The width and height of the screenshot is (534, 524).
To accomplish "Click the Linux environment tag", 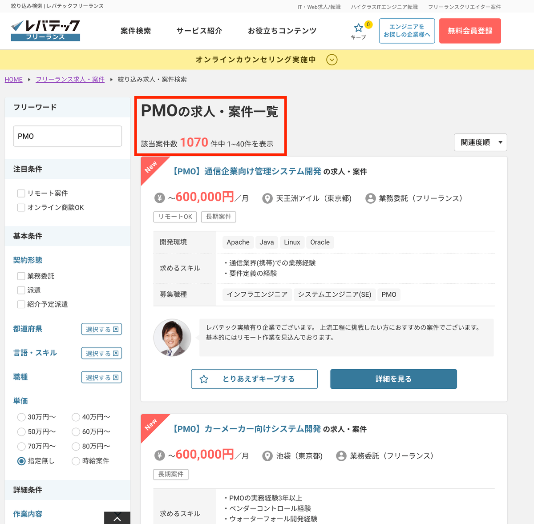I will 292,242.
